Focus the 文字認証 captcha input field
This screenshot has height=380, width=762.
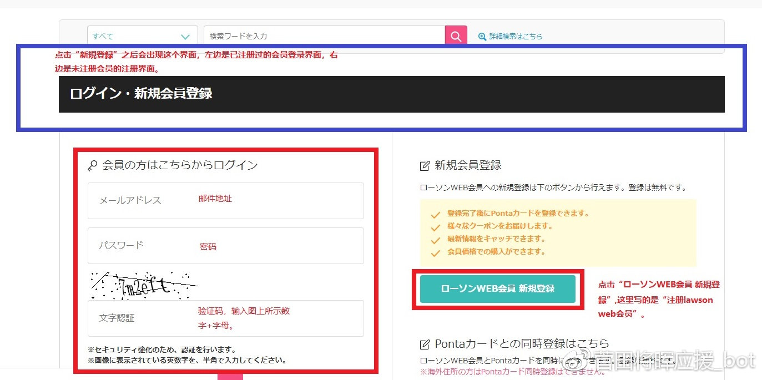click(x=226, y=318)
